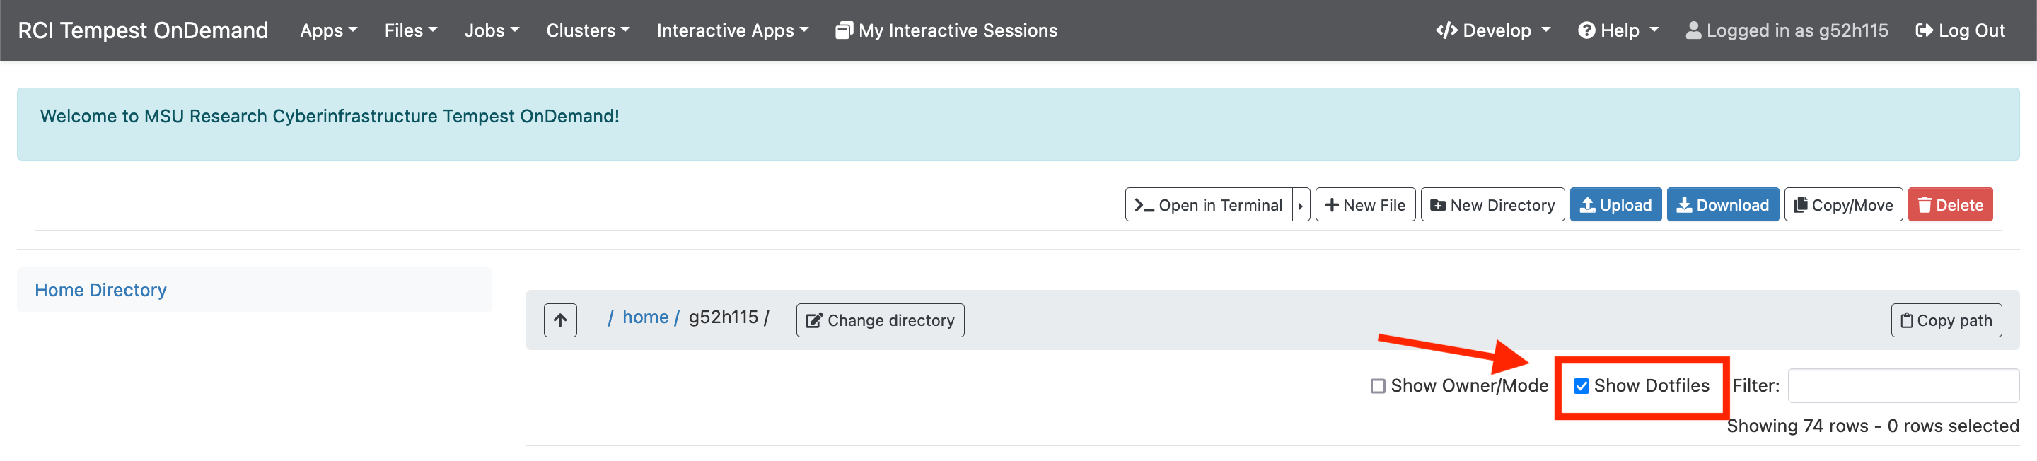Open the Copy/Move button
The height and width of the screenshot is (461, 2037).
(x=1843, y=205)
